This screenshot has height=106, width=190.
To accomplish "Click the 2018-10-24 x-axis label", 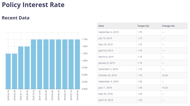I will (x=34, y=95).
